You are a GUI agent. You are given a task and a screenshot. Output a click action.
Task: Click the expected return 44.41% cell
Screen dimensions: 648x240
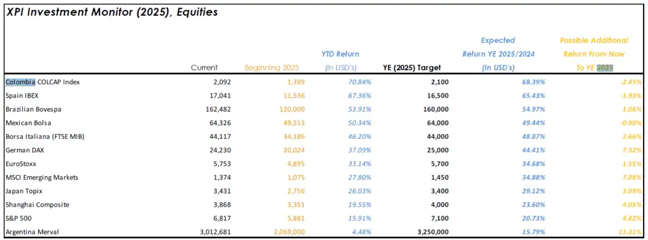point(533,150)
